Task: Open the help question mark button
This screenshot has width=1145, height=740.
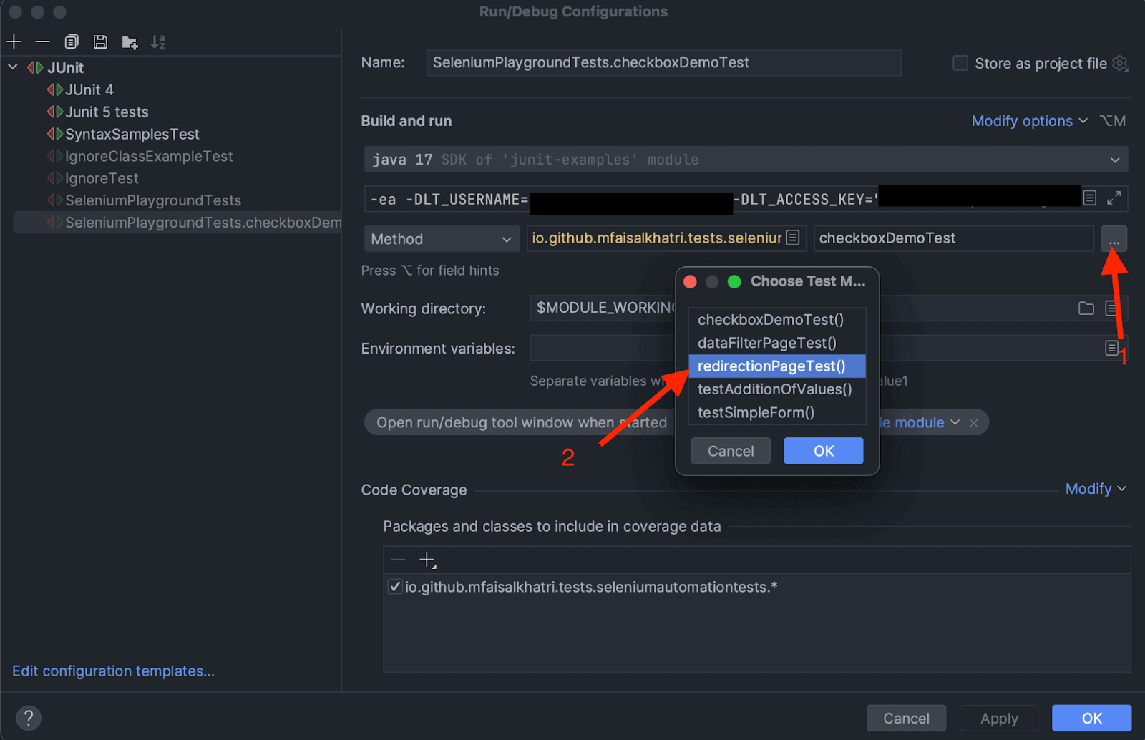Action: 29,718
